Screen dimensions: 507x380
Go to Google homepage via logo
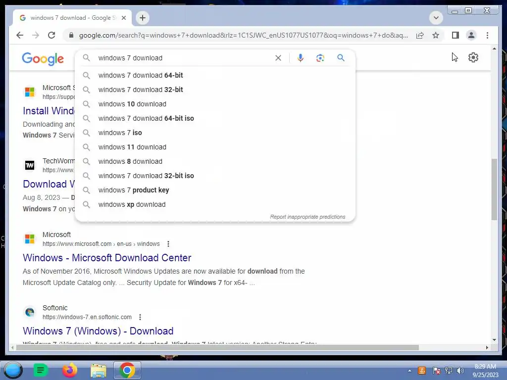(43, 59)
